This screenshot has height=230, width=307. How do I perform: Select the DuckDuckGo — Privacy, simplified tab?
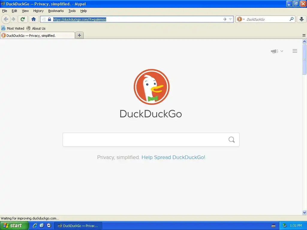[x=37, y=35]
